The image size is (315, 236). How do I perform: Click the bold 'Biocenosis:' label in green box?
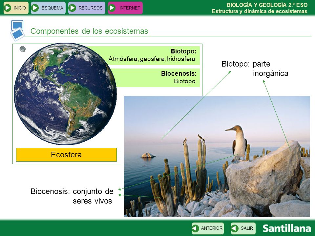pos(179,73)
